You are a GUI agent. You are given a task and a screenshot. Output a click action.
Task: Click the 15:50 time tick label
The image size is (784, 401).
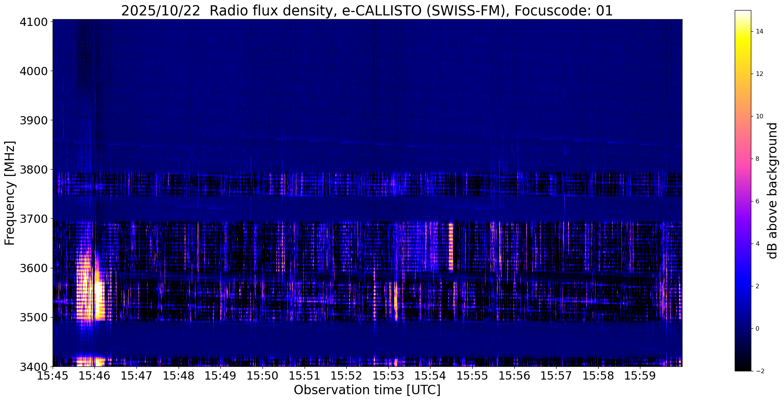click(262, 376)
